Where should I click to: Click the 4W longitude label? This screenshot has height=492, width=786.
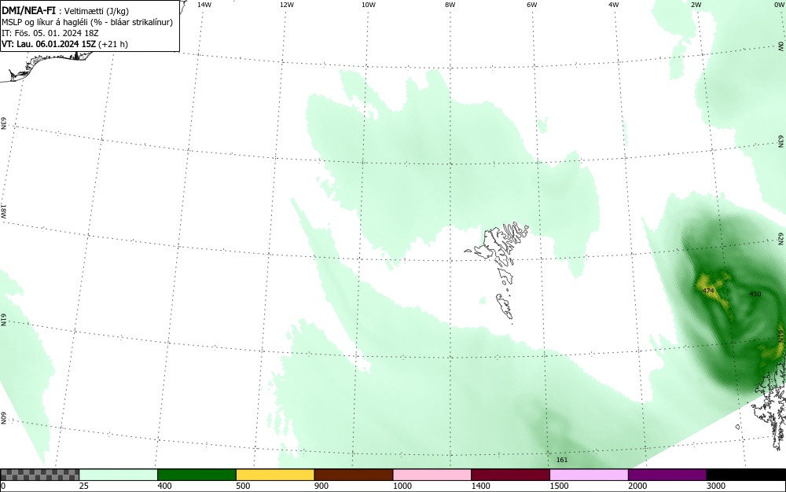[614, 5]
